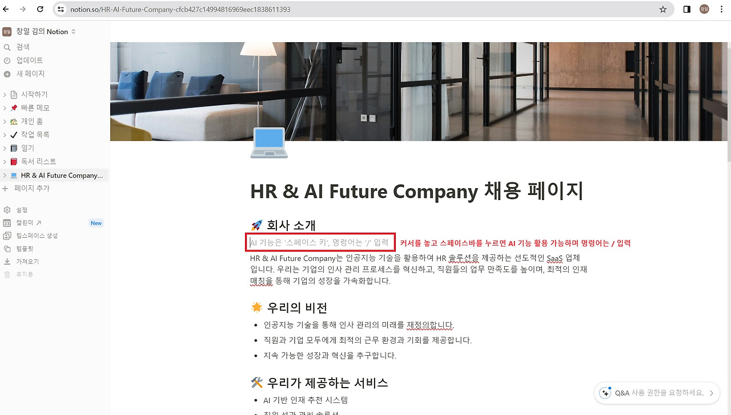Viewport: 731px width, 415px height.
Task: Expand the 독서 리스트 page
Action: [x=5, y=162]
